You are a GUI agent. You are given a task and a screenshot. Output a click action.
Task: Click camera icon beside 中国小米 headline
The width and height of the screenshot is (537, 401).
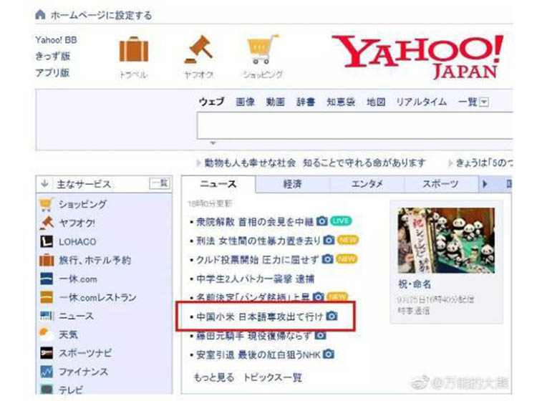click(332, 316)
